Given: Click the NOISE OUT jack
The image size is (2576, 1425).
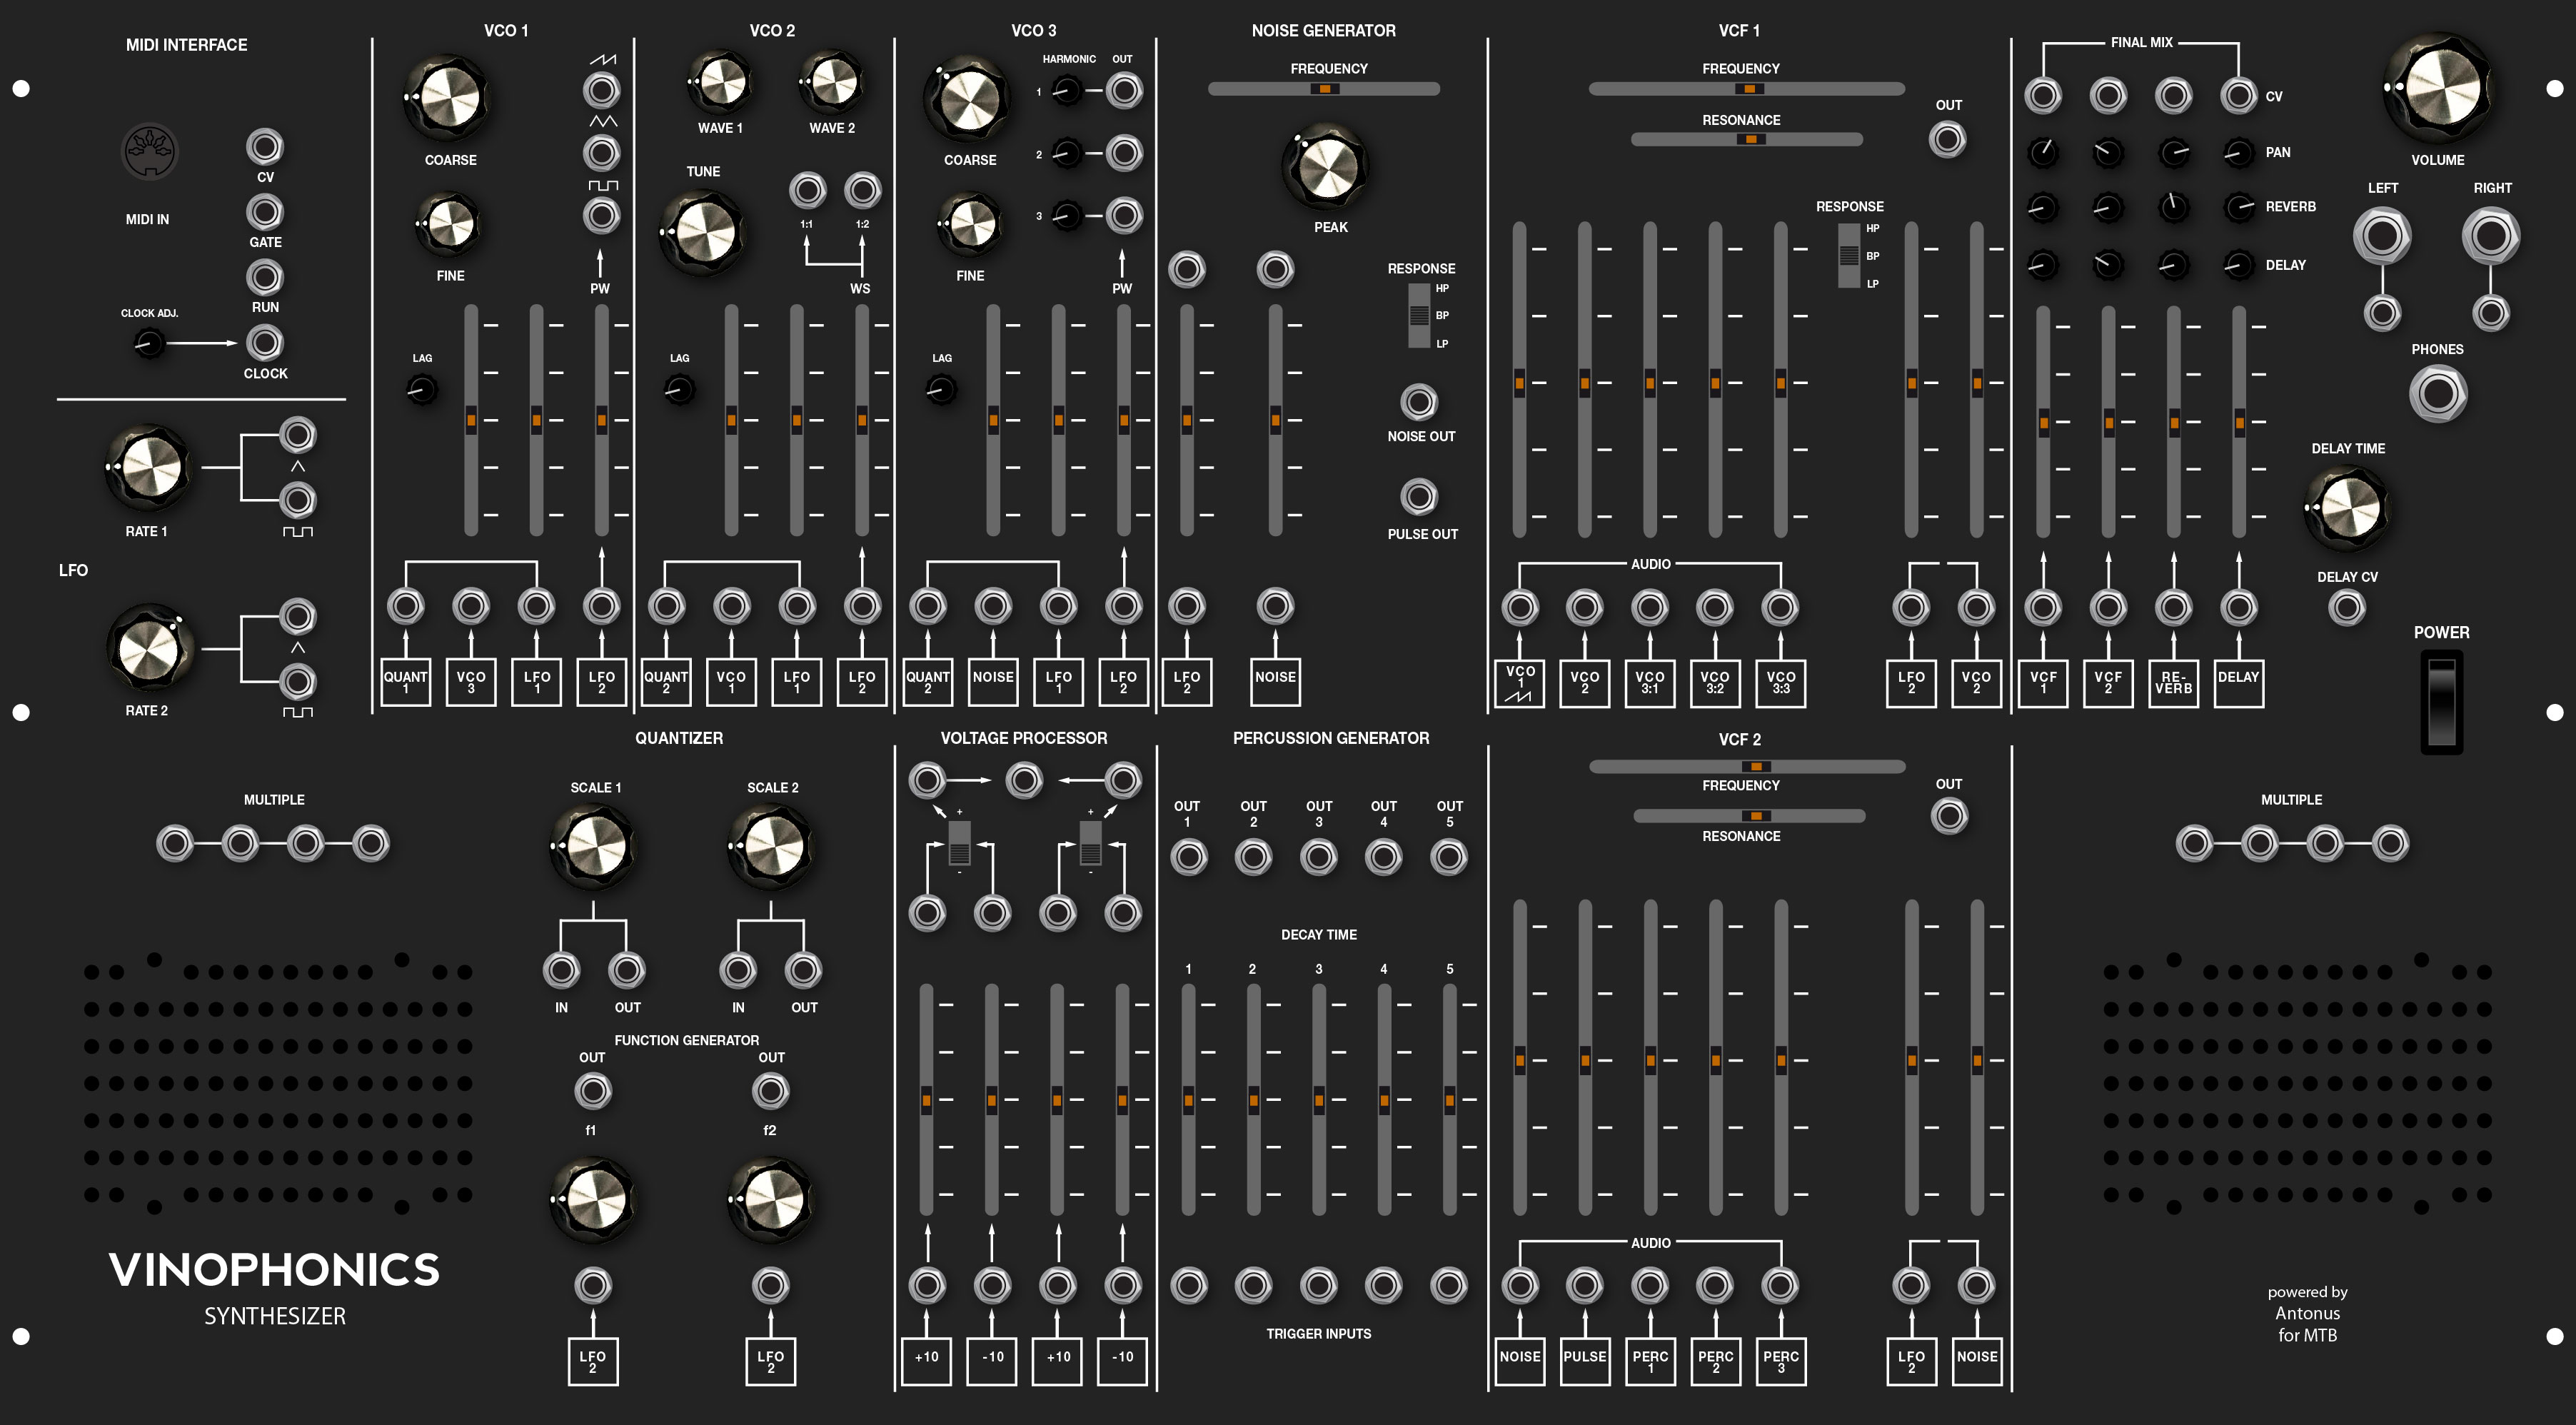Looking at the screenshot, I should point(1419,402).
